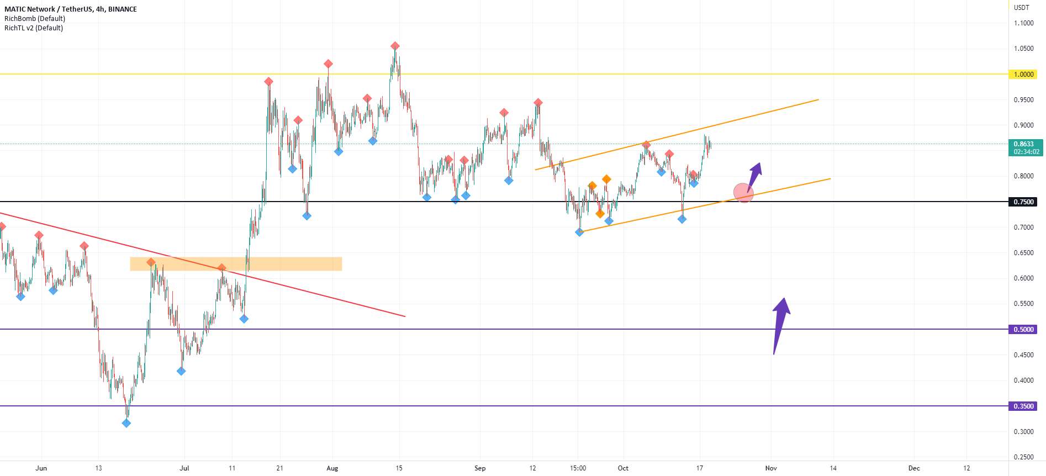The image size is (1046, 476).
Task: Click the purple 0.3500 price level label
Action: 1023,406
